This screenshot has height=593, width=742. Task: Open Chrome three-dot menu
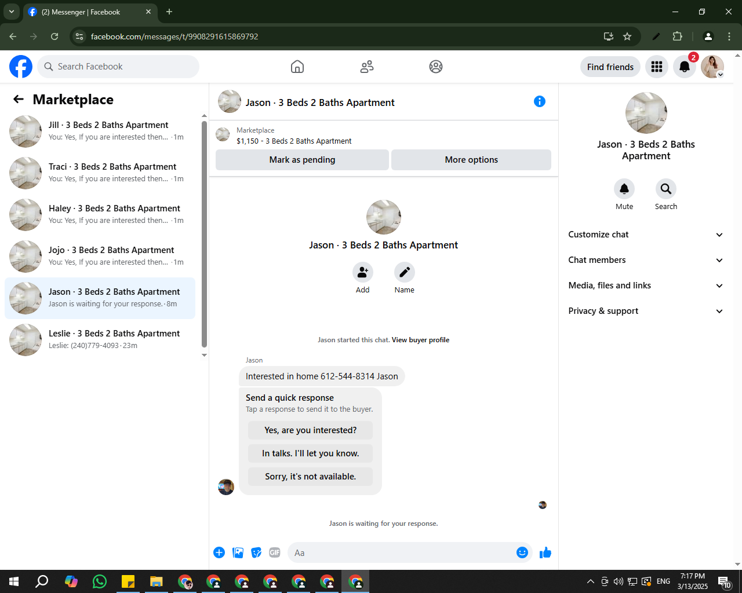coord(729,36)
